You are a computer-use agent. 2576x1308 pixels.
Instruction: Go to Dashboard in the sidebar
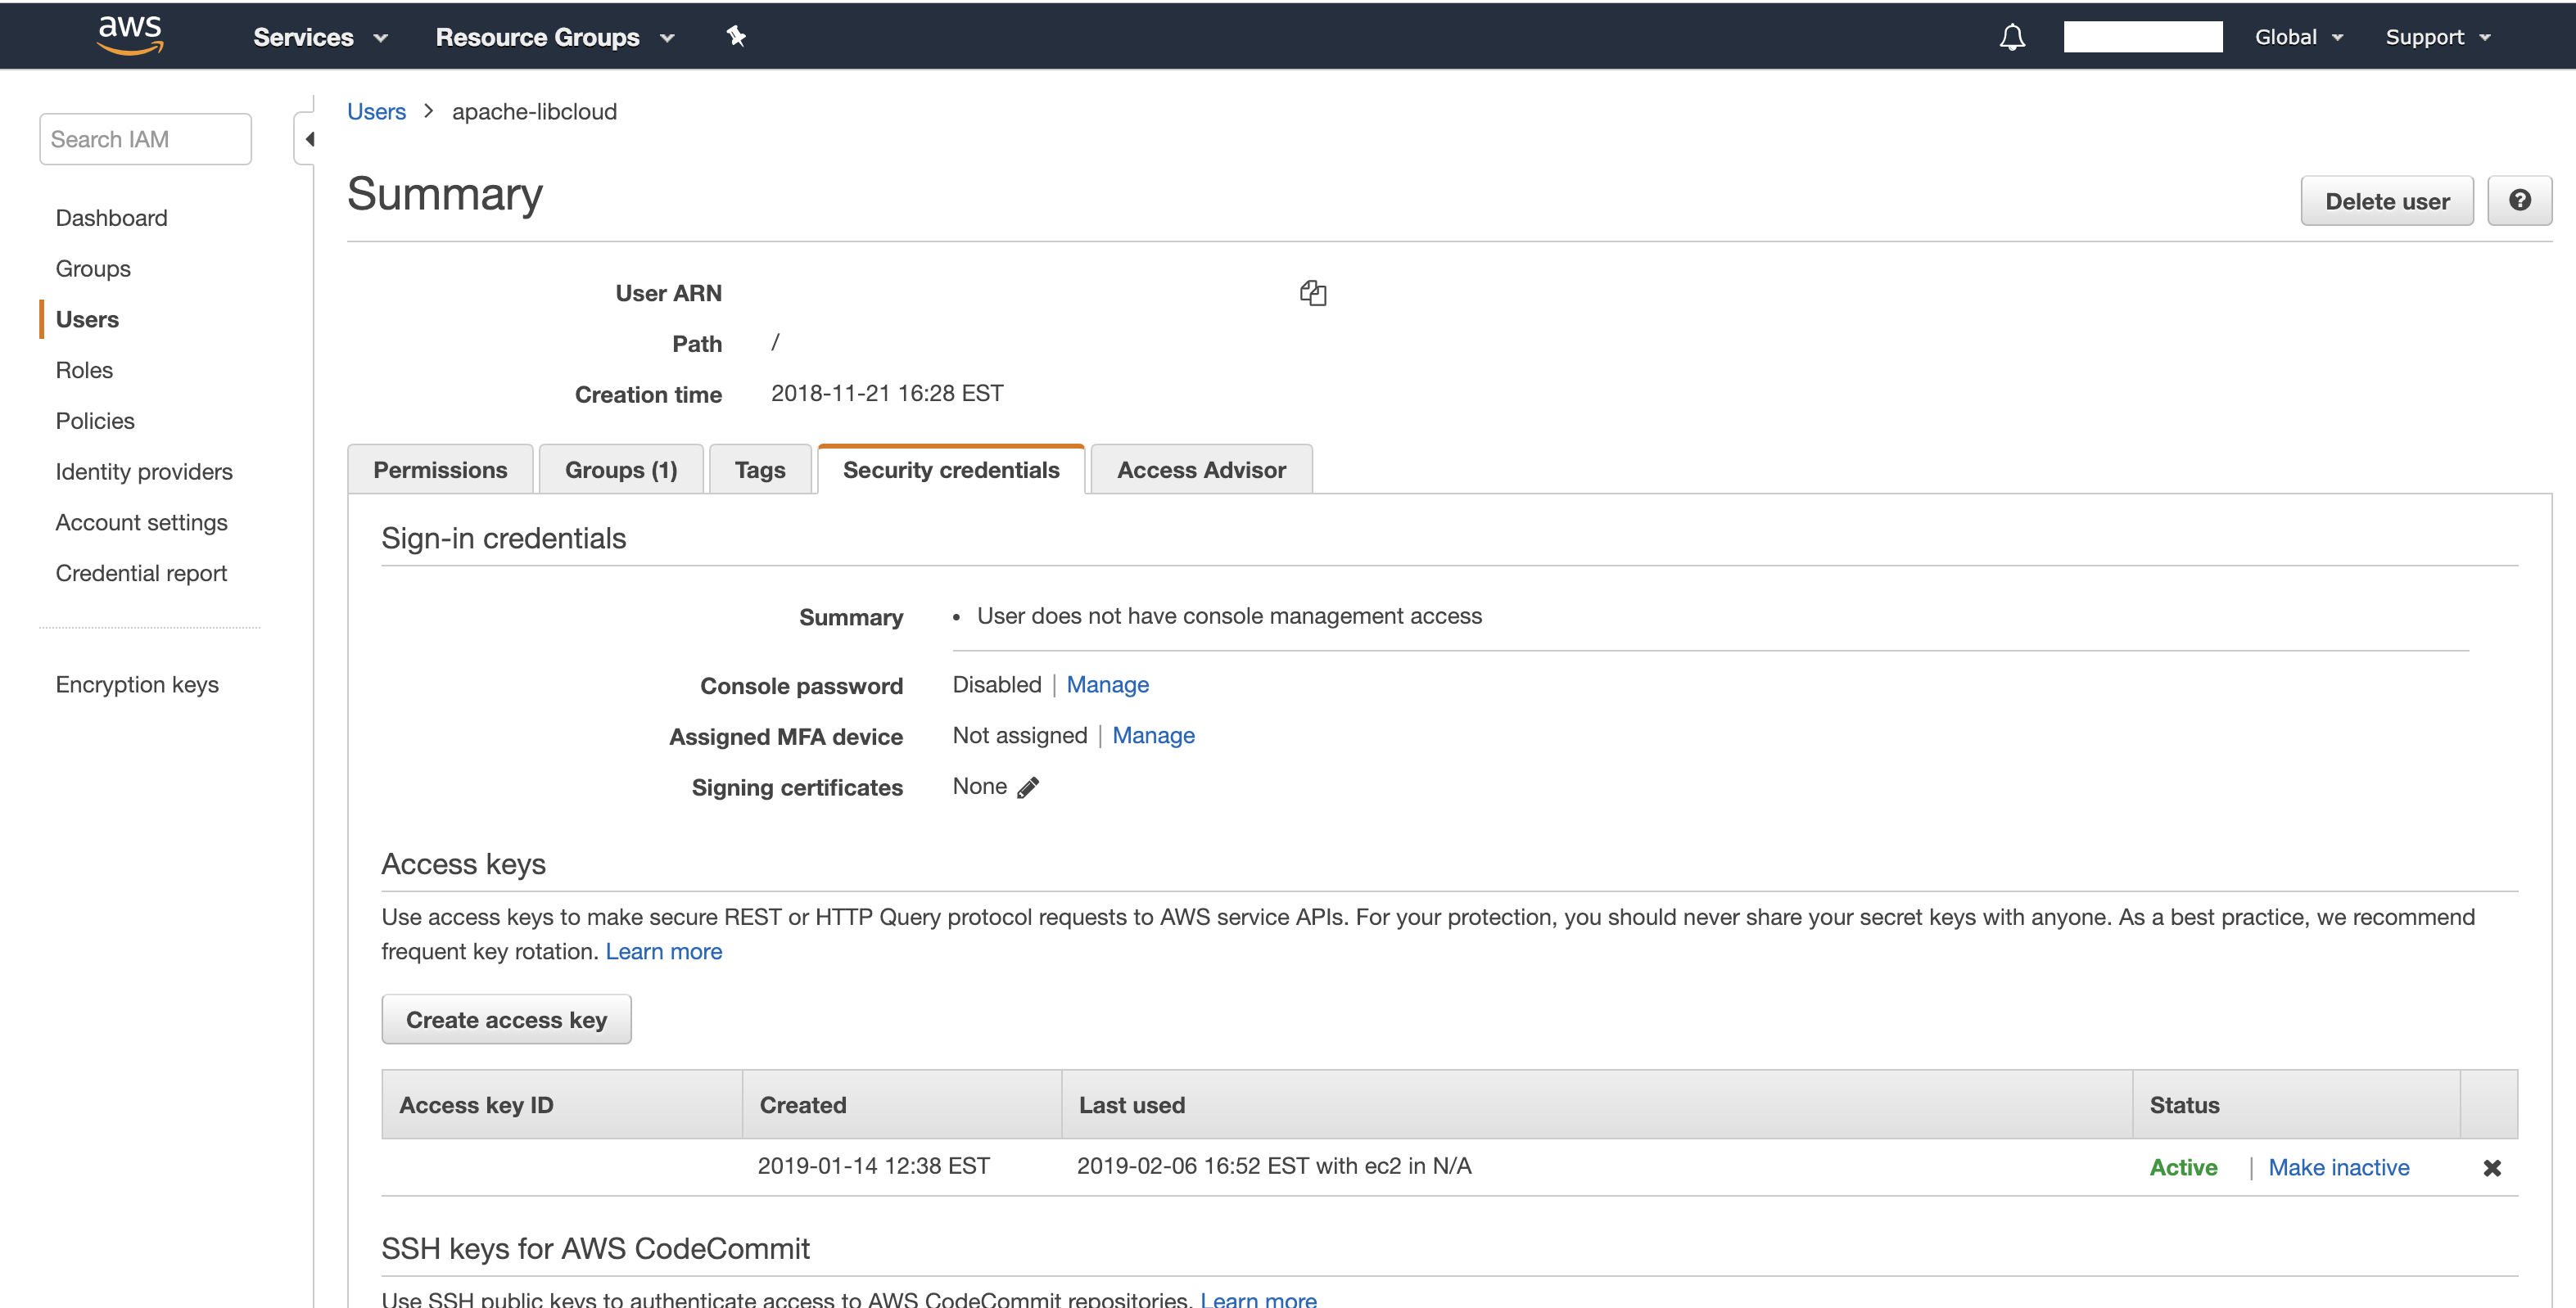pos(112,218)
